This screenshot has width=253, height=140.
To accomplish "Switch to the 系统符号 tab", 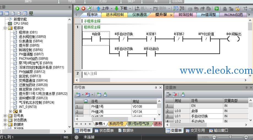I will click(x=116, y=124).
